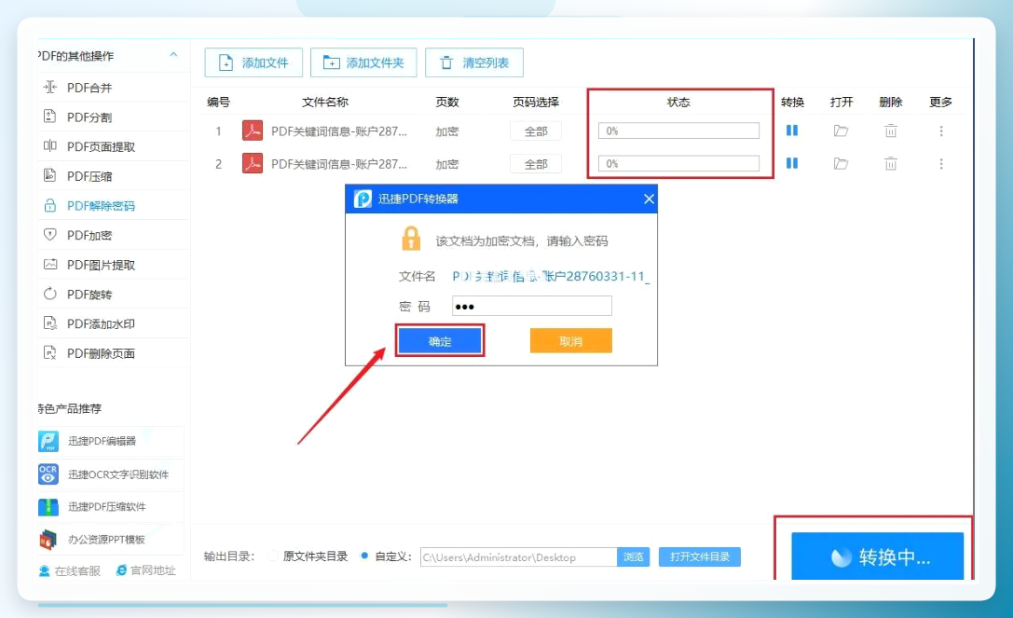Click 取消 to cancel password dialog
The width and height of the screenshot is (1013, 618).
[x=571, y=340]
